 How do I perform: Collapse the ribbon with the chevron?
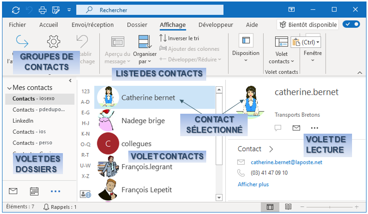click(360, 73)
